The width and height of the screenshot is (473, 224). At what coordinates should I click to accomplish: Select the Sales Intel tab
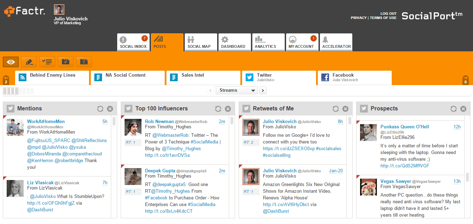203,78
